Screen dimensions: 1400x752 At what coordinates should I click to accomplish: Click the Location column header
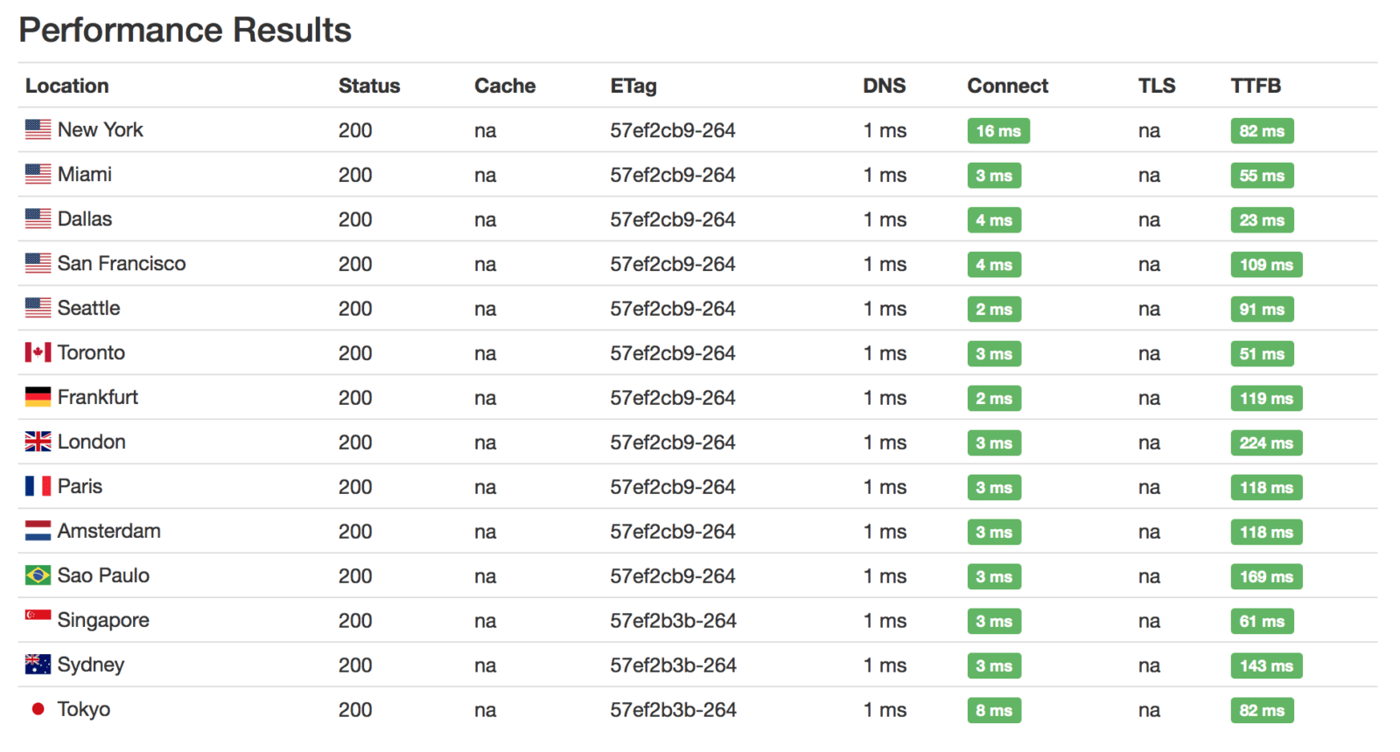tap(67, 86)
